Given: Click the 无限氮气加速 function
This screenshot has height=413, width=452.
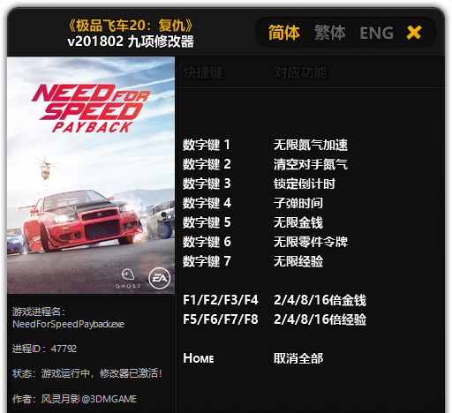Looking at the screenshot, I should [x=311, y=145].
